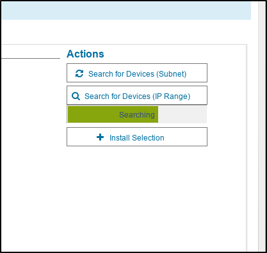The width and height of the screenshot is (267, 253).
Task: Click the gray unfilled part of the Searching bar
Action: pyautogui.click(x=182, y=114)
